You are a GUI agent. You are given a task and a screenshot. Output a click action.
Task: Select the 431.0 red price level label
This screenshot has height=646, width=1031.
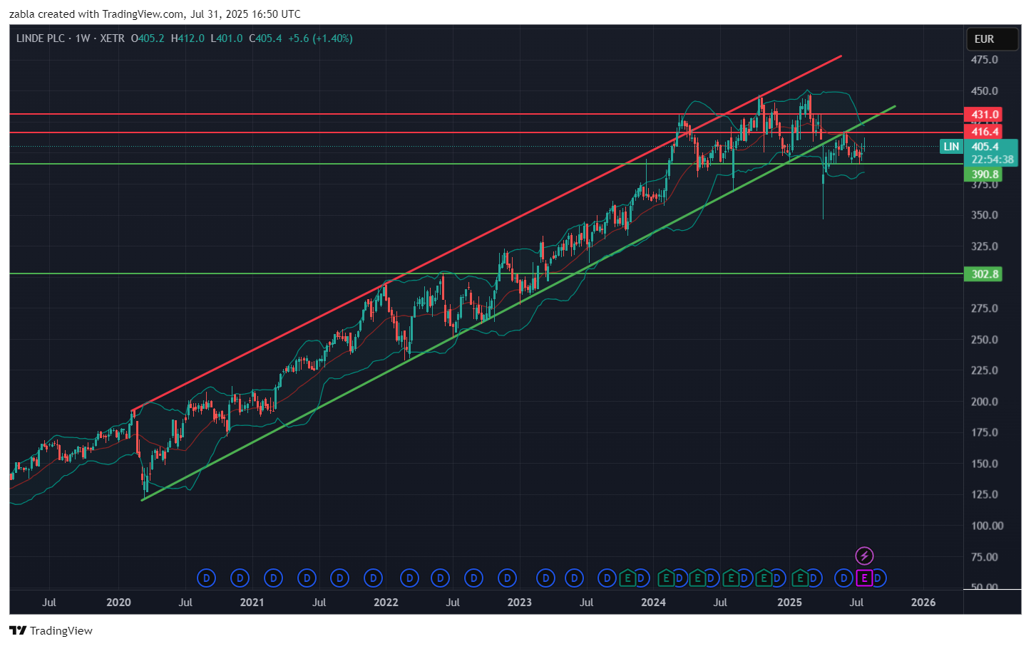(x=984, y=115)
